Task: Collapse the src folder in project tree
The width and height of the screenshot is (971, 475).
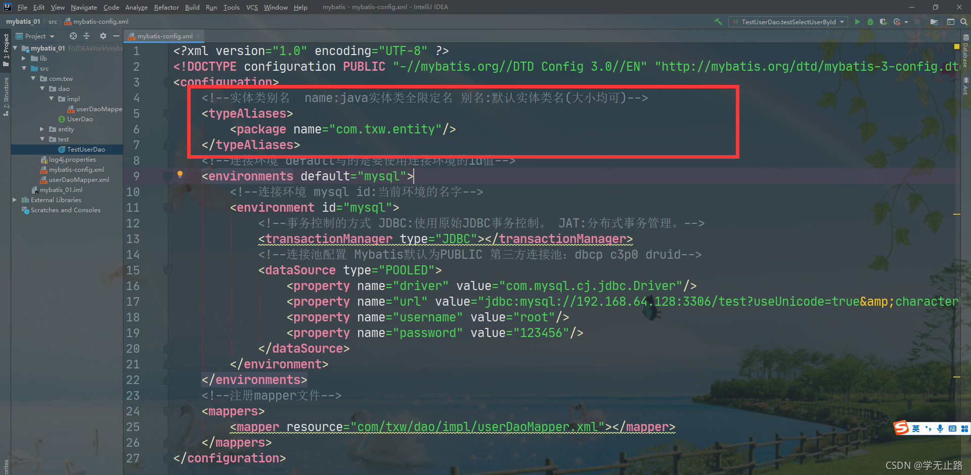Action: pyautogui.click(x=24, y=68)
